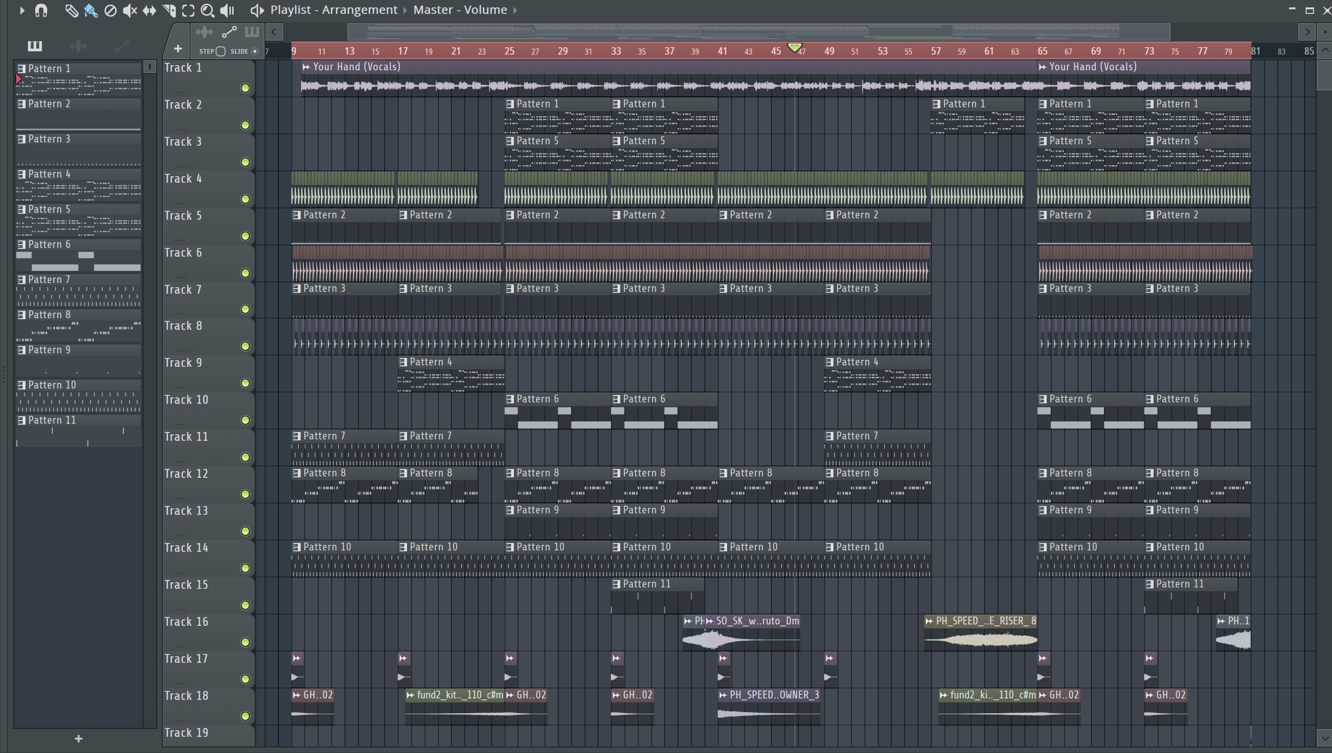Click the speaker icon beside Playlist title

click(257, 10)
